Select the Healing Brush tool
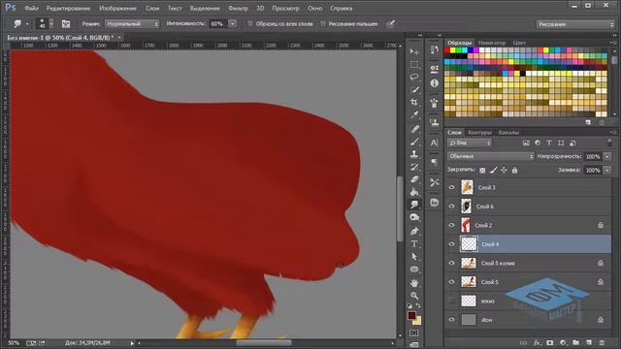This screenshot has height=349, width=621. (x=414, y=129)
